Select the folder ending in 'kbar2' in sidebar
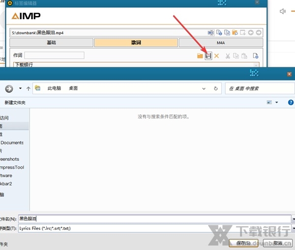 coord(6,184)
